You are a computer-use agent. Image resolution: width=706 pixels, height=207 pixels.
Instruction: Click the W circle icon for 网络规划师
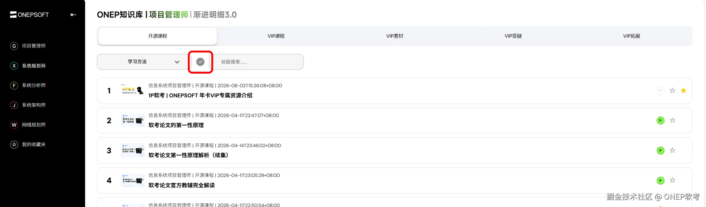pos(14,125)
